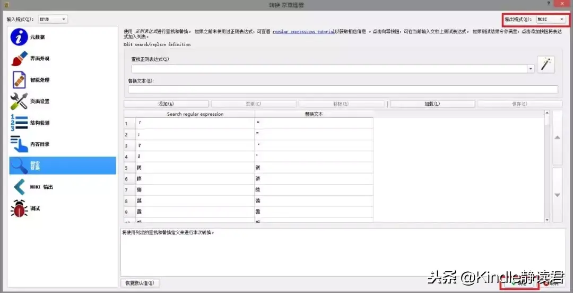Expand the 查找正则表达式 history dropdown arrow
Screen dimensions: 573x293
(531, 69)
